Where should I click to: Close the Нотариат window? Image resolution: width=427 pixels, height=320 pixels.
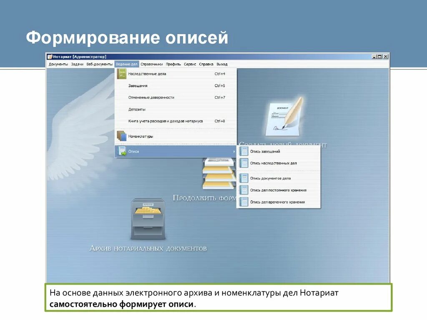click(x=386, y=57)
